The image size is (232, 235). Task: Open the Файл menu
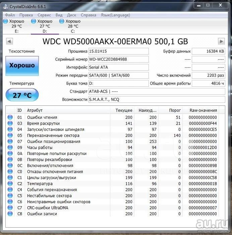(x=10, y=15)
